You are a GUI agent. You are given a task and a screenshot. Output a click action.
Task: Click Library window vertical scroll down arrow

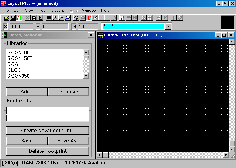point(232,149)
